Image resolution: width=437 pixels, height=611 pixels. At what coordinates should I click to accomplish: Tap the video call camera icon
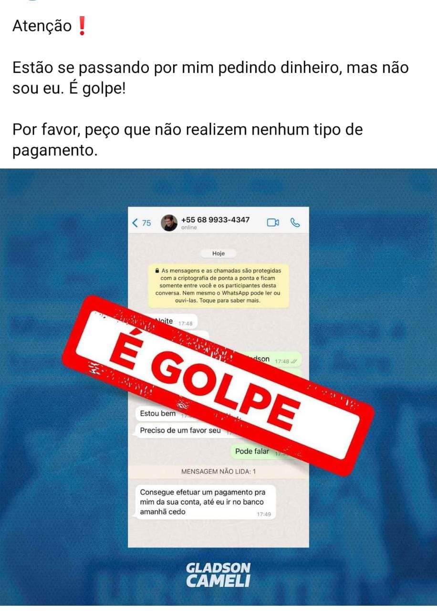tap(273, 222)
